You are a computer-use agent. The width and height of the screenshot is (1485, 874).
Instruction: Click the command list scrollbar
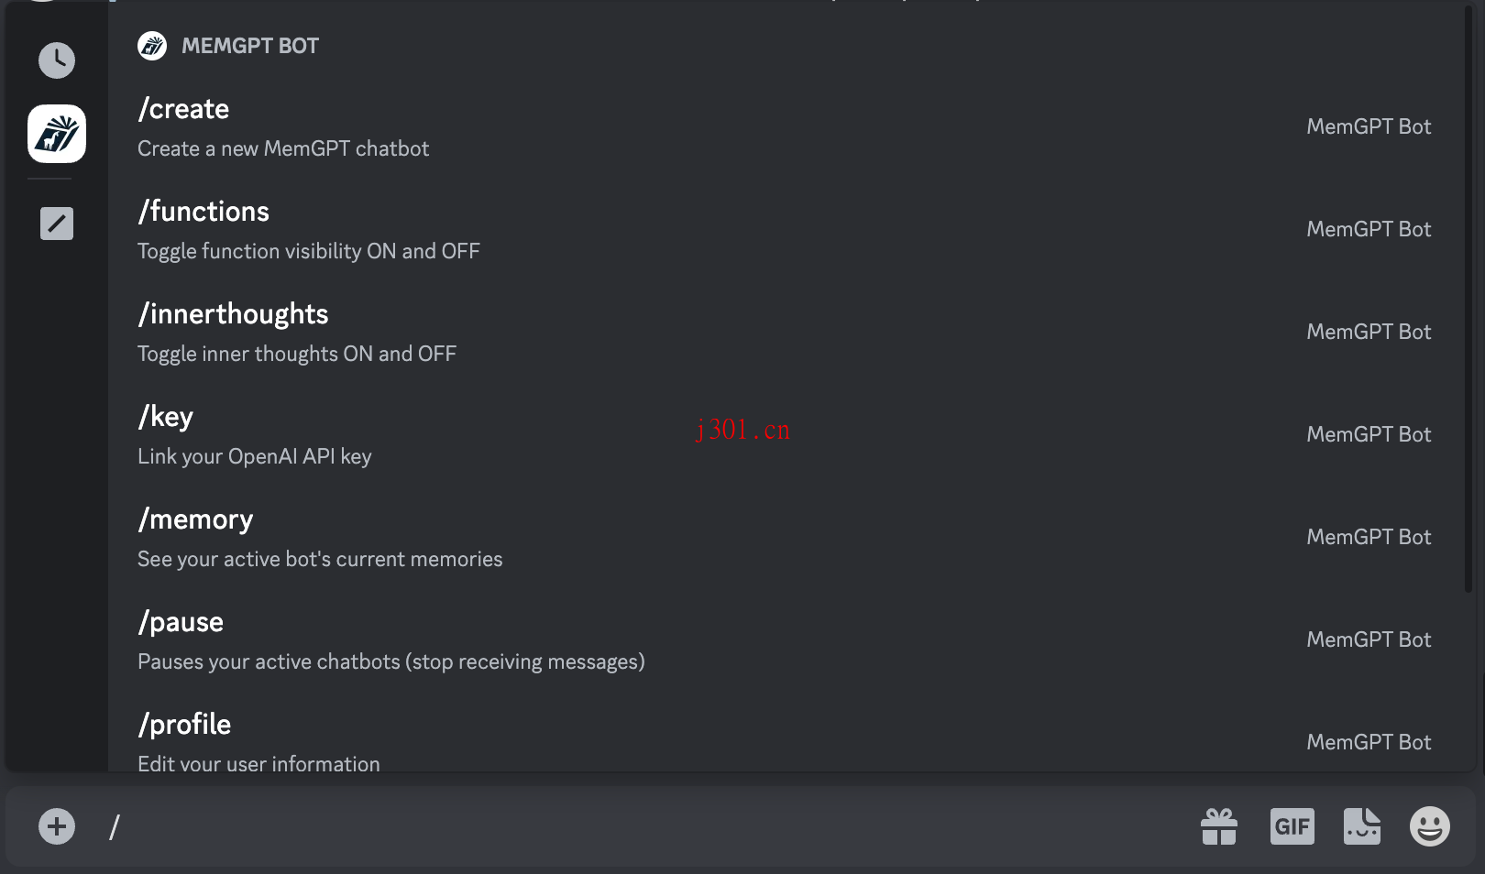point(1468,298)
